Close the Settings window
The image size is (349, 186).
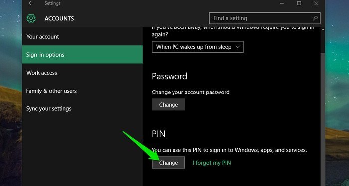(316, 3)
